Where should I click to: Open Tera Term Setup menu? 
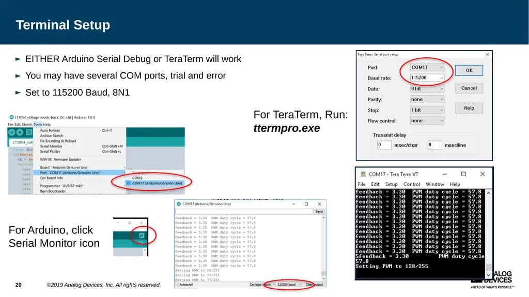pos(392,184)
